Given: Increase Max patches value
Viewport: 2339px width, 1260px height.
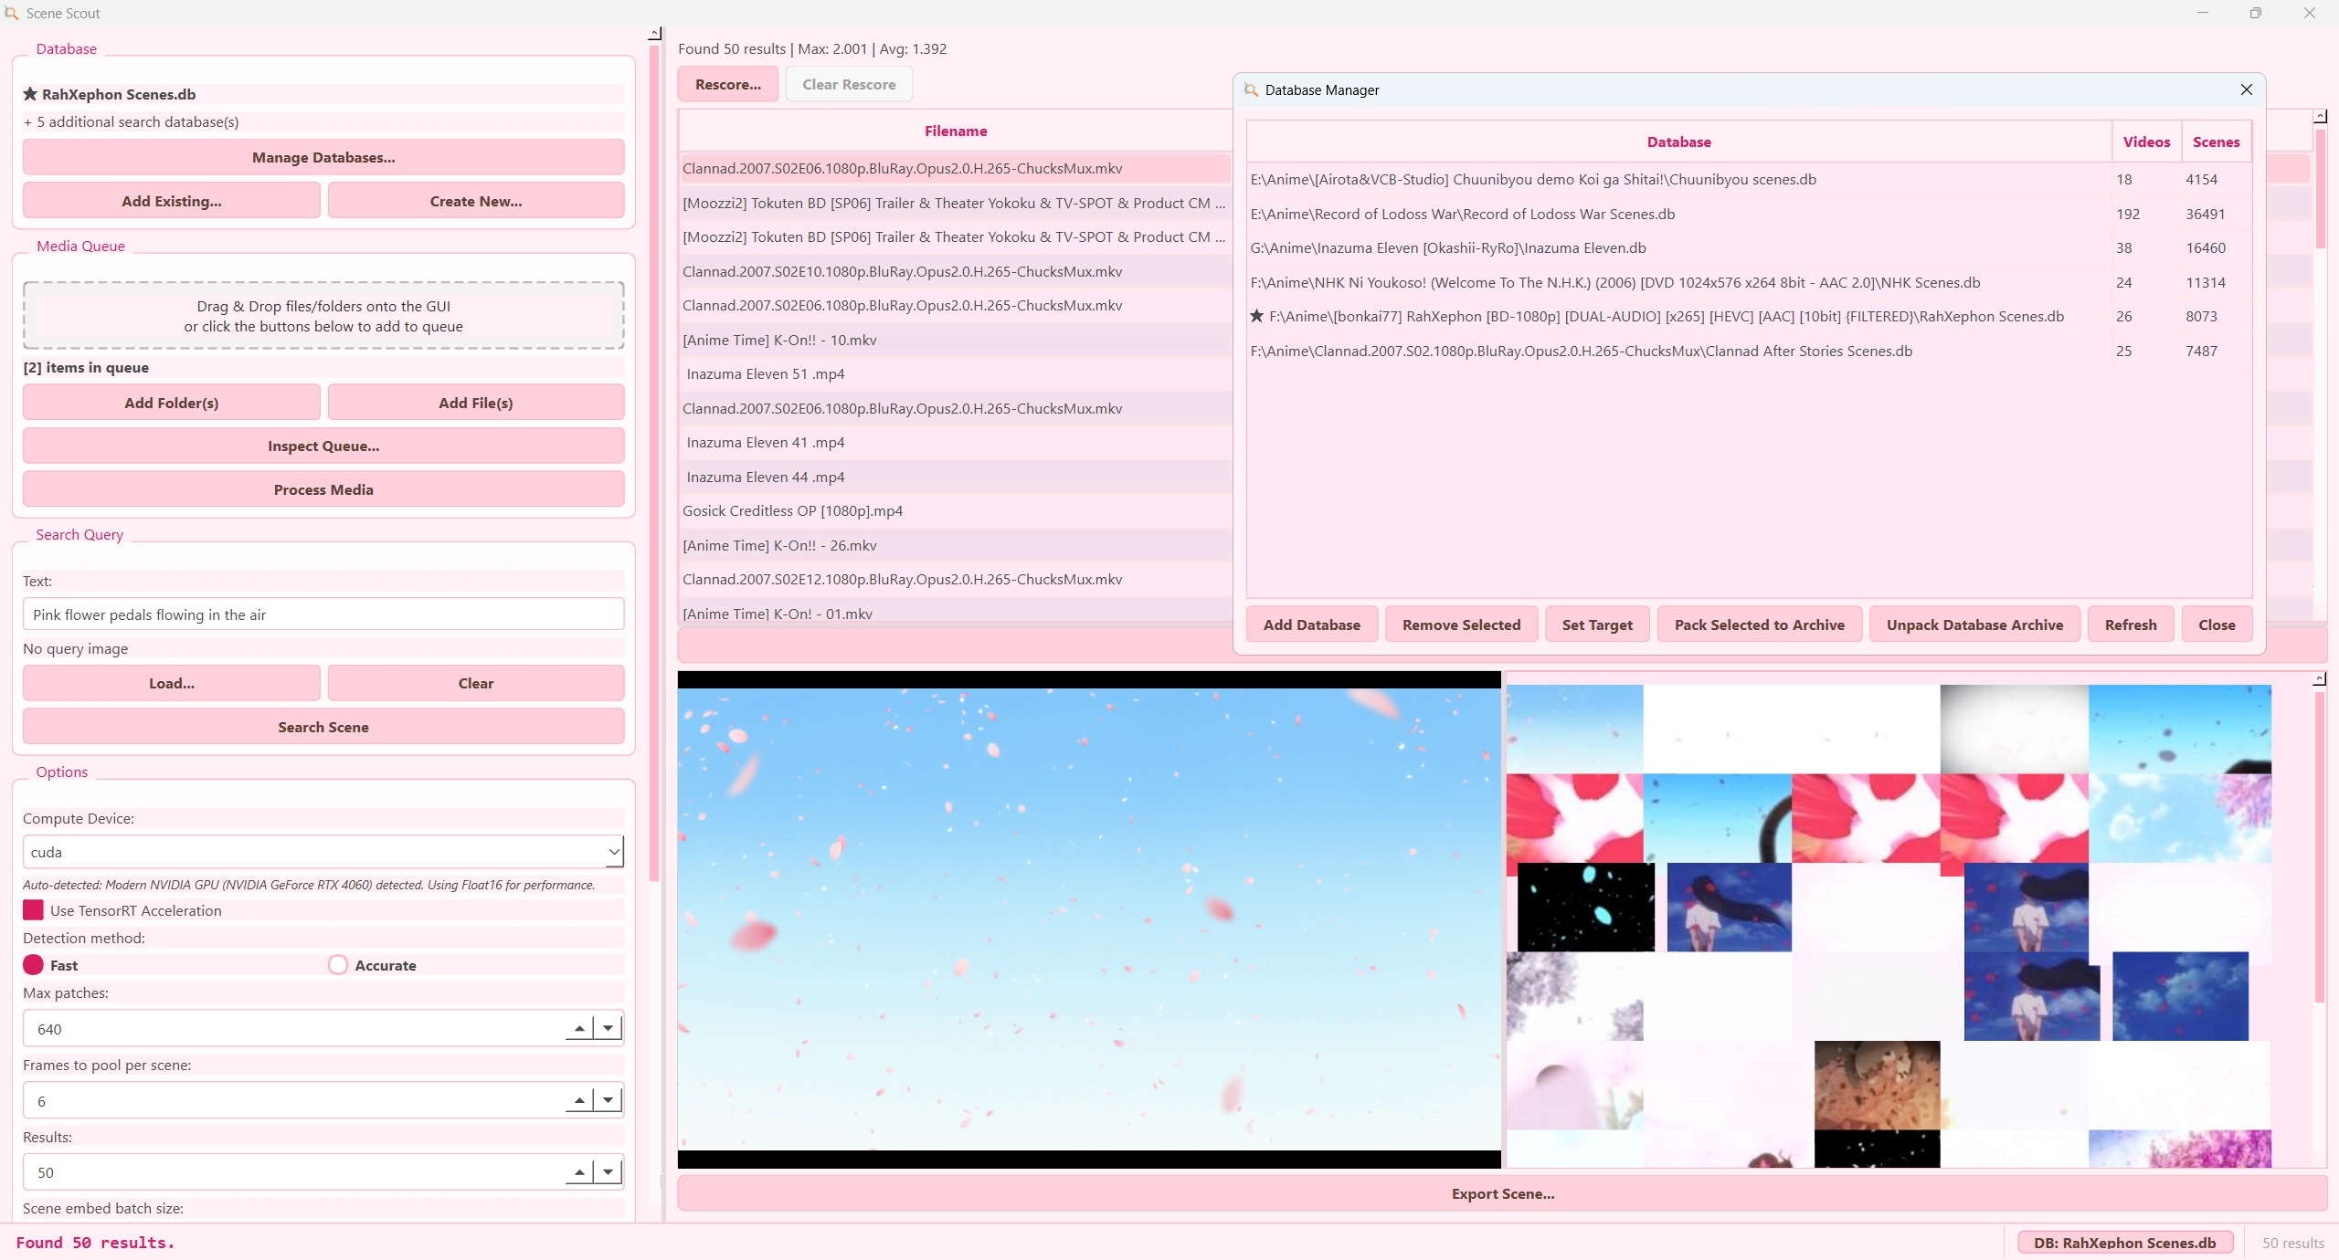Looking at the screenshot, I should [579, 1029].
